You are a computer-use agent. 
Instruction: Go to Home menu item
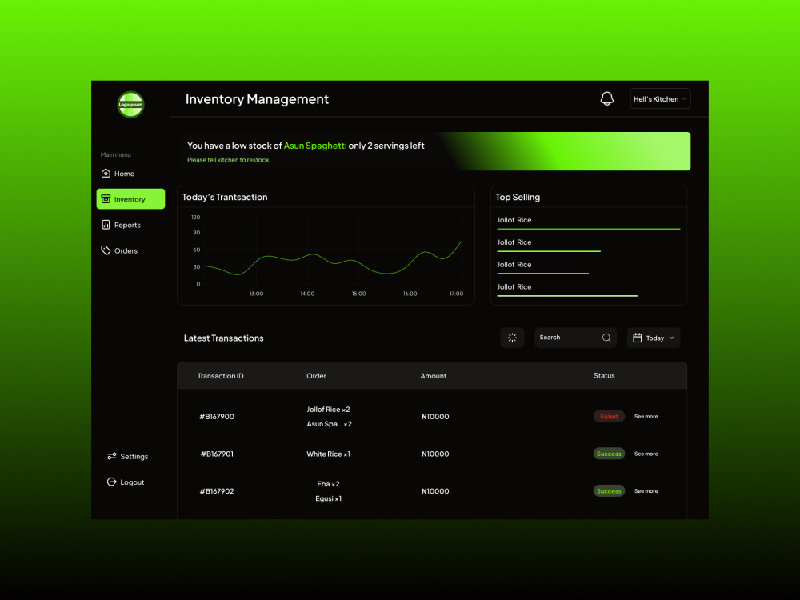tap(130, 174)
